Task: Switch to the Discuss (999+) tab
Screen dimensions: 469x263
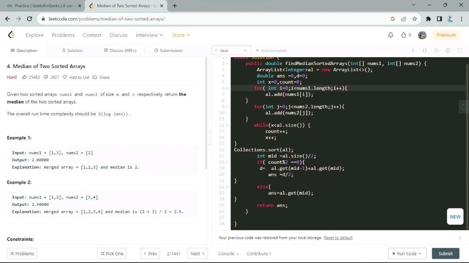Action: (120, 50)
